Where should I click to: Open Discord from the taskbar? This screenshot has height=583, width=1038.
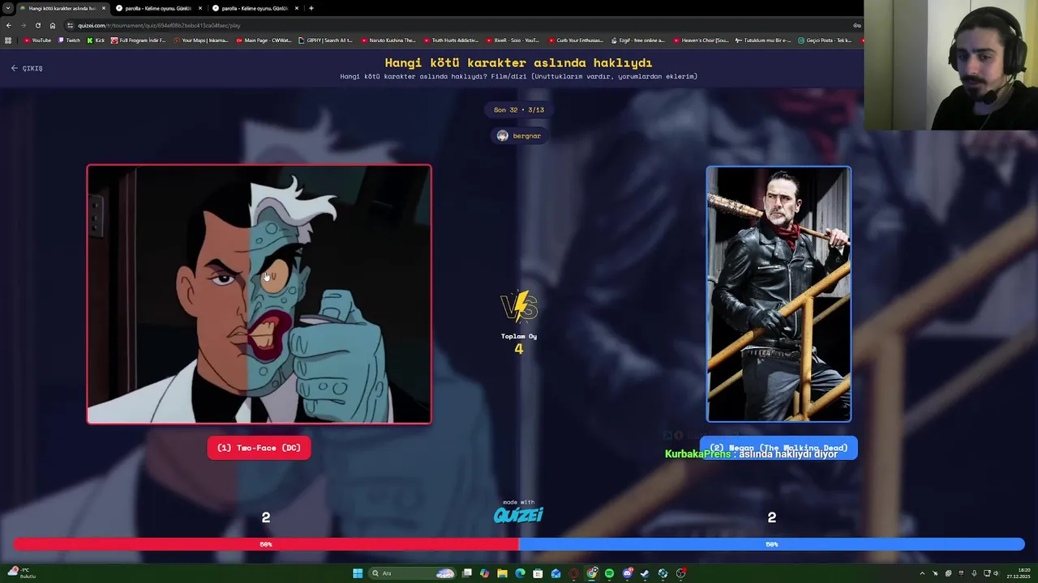(x=628, y=573)
